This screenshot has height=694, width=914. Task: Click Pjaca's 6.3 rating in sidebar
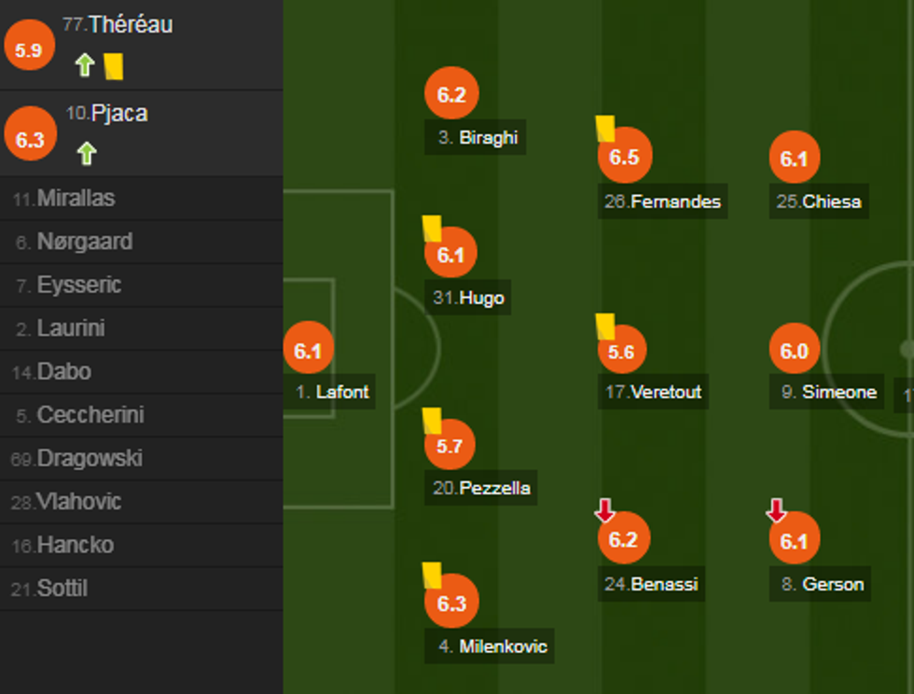[x=30, y=140]
